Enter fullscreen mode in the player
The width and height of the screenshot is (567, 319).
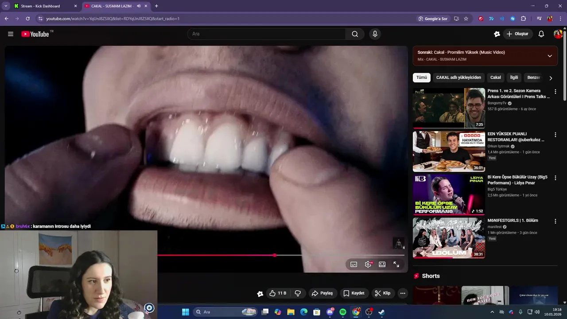click(396, 265)
